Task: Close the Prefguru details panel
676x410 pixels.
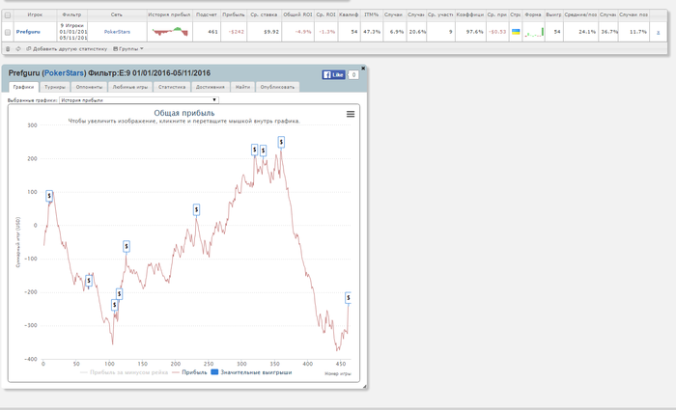Action: [x=363, y=68]
